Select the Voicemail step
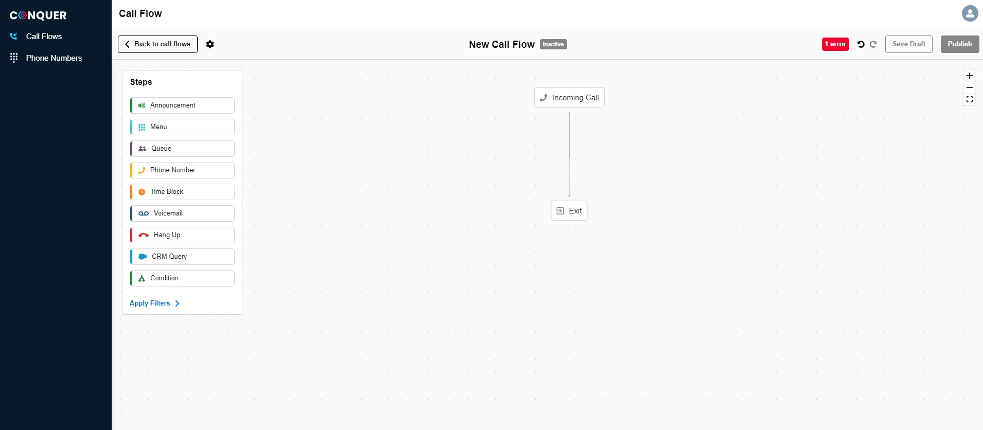983x430 pixels. click(182, 213)
